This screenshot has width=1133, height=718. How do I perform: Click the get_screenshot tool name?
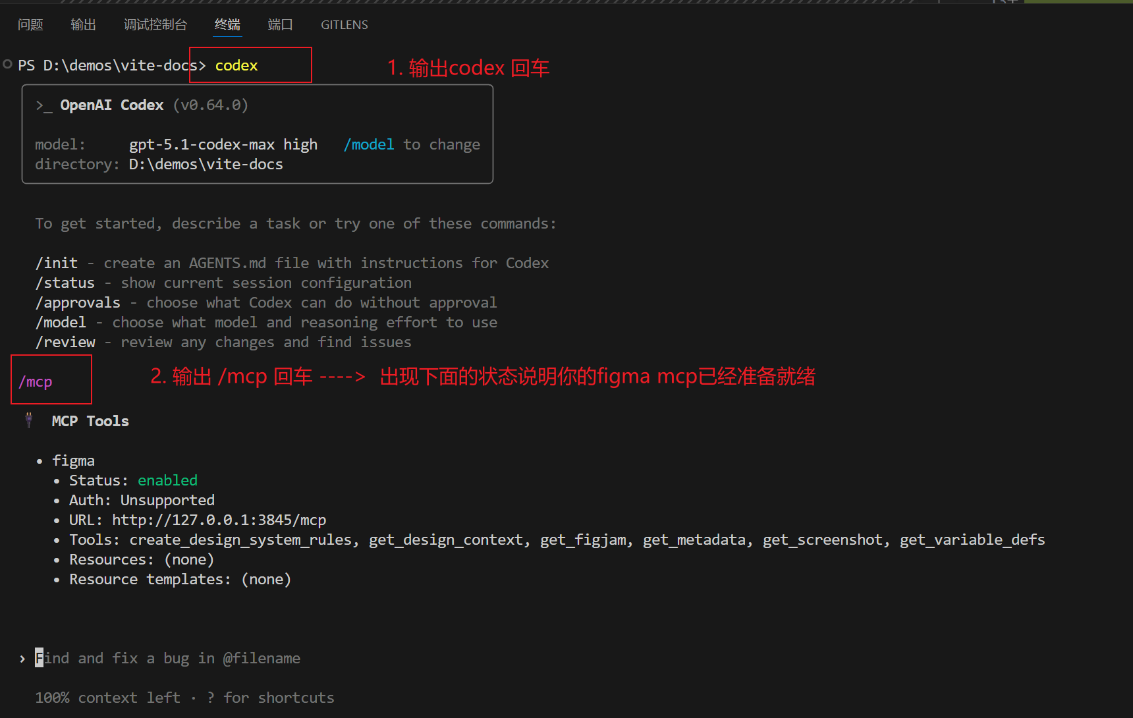tap(822, 540)
